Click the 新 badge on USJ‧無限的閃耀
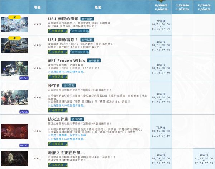 (14, 17)
